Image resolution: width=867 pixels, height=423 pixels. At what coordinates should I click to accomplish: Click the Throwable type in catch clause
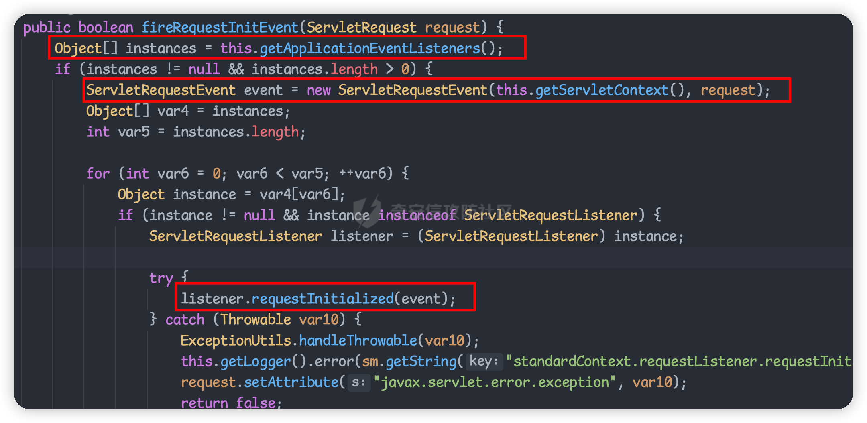point(256,319)
